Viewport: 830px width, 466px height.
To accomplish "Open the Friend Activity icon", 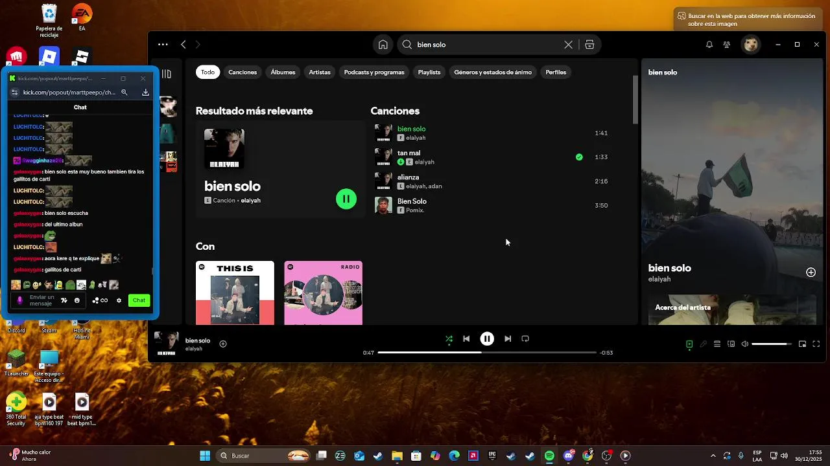I will pos(727,45).
